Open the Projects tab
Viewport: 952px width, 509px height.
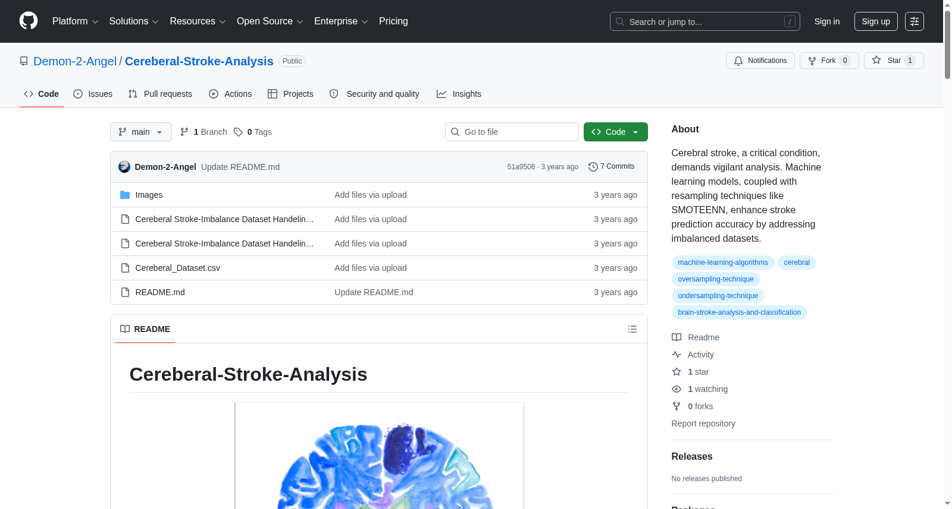(290, 94)
